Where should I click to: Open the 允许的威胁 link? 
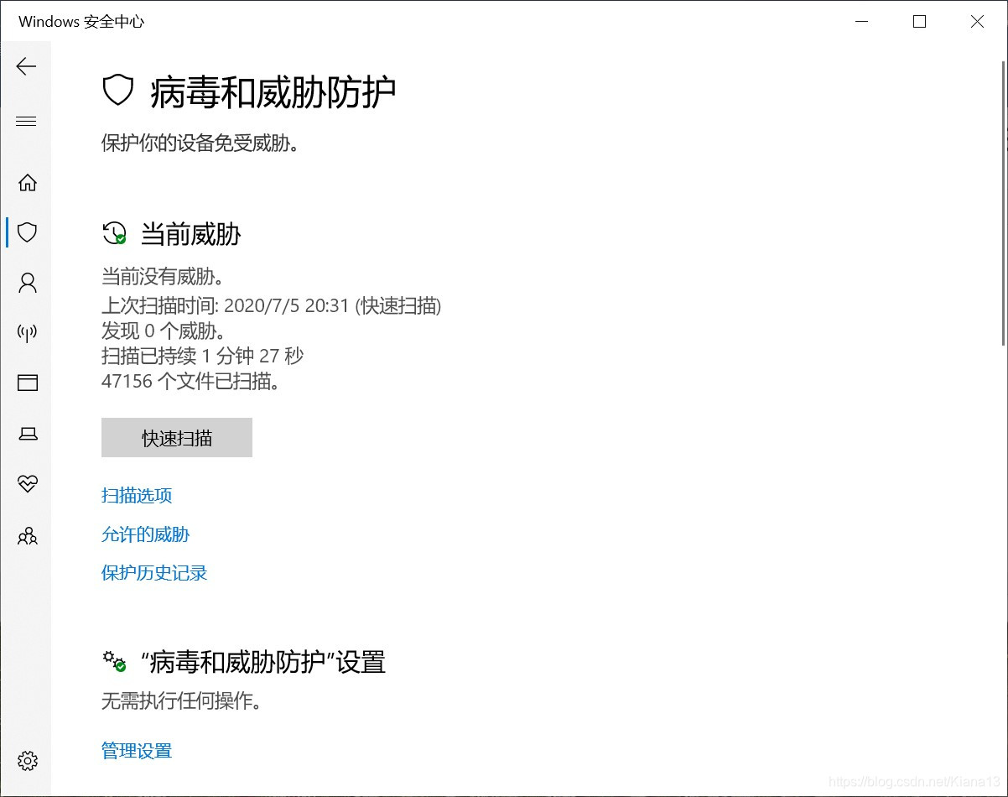146,534
